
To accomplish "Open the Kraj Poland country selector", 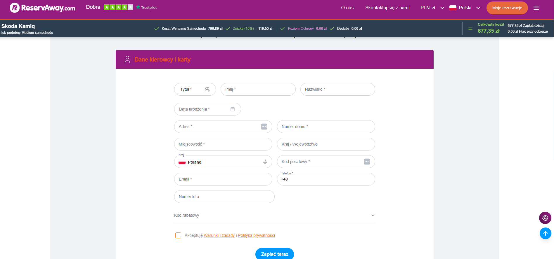I will (x=223, y=162).
